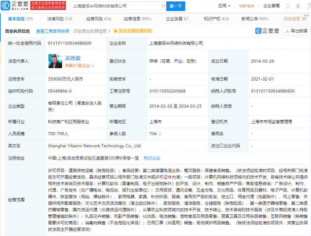Screen dimensions: 311x236
Task: Switch to the 经营信息 tab
Action: (x=138, y=19)
